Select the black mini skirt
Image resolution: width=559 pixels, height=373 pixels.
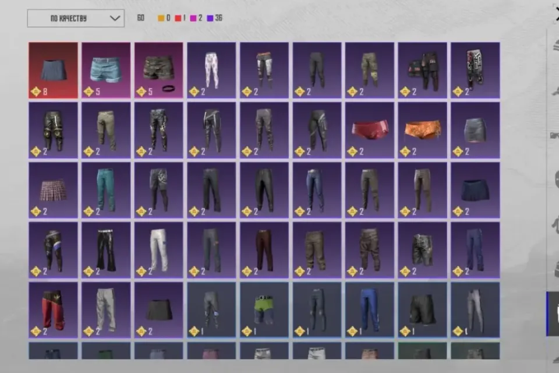158,310
